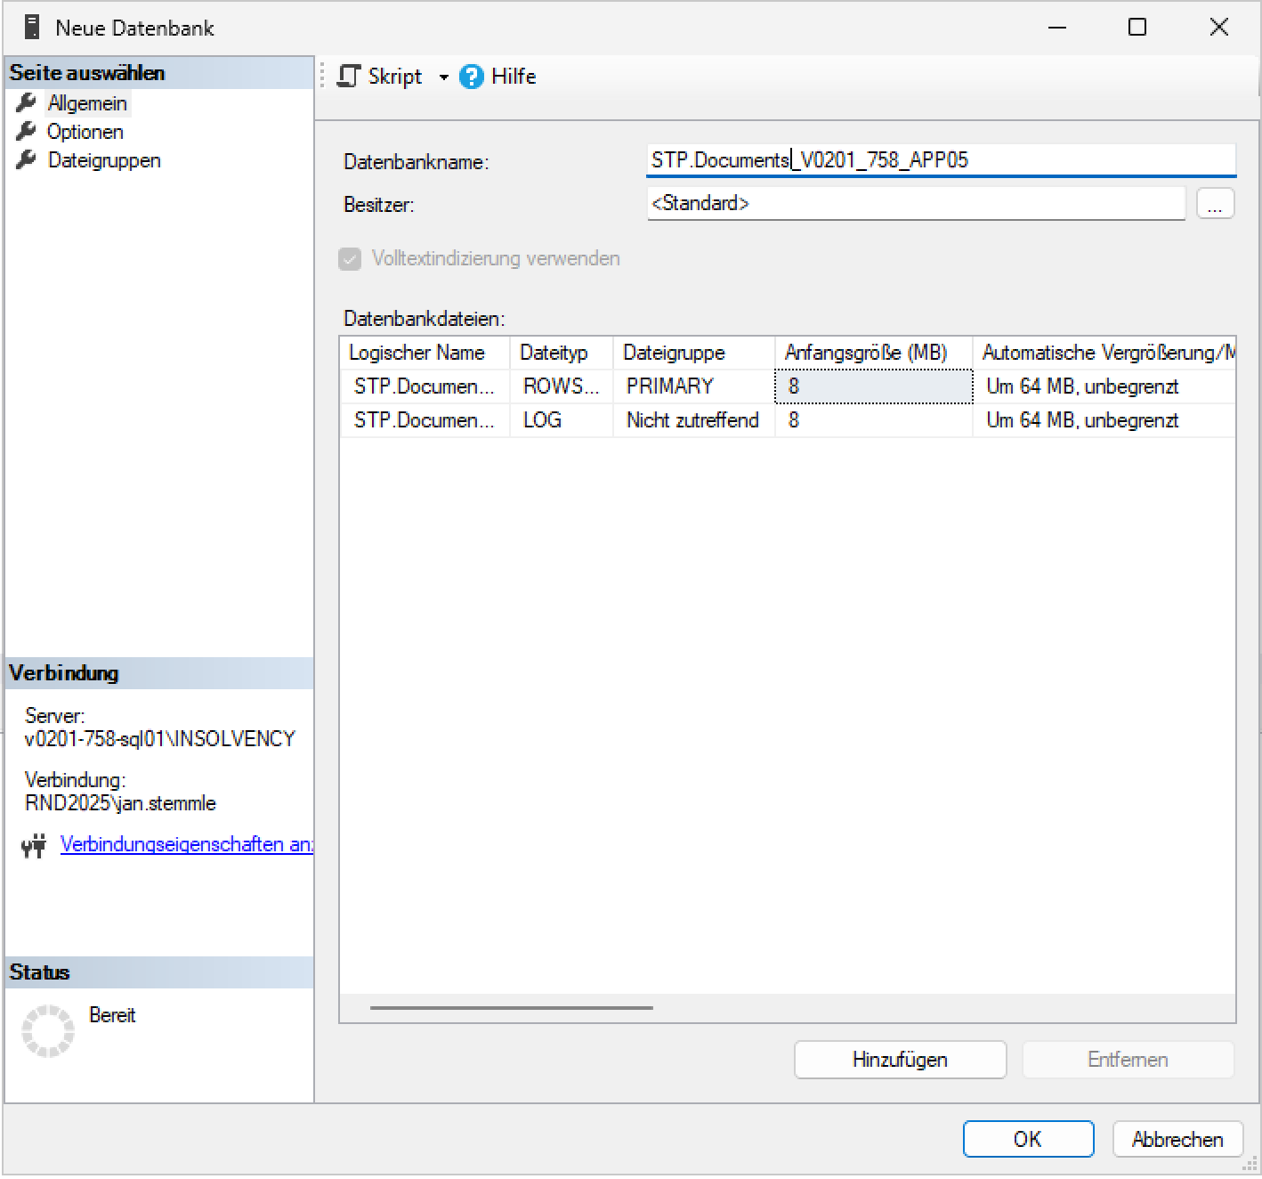Click the wrench icon beside Dateigruppen
Image resolution: width=1262 pixels, height=1179 pixels.
pyautogui.click(x=27, y=159)
